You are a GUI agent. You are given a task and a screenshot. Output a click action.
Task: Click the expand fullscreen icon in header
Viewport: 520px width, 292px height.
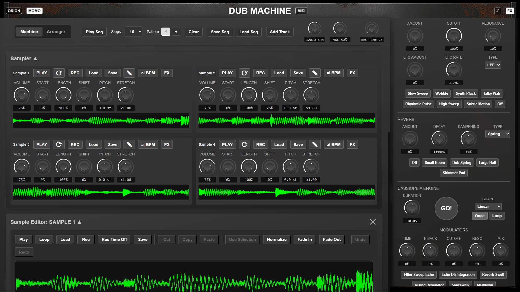(498, 11)
